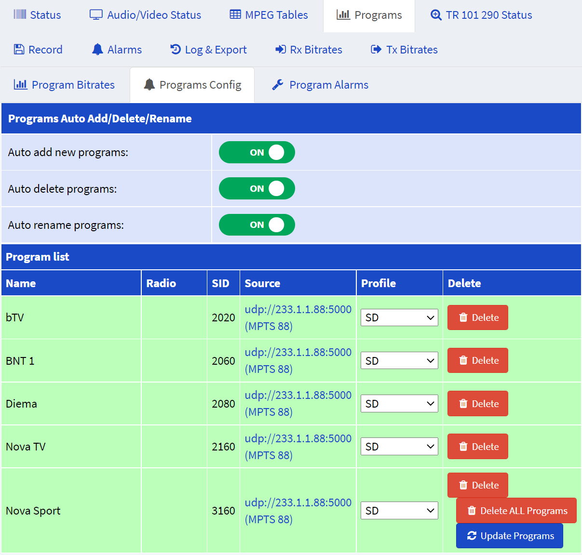The image size is (582, 555).
Task: Click the bell icon next to Alarms
Action: [x=97, y=49]
